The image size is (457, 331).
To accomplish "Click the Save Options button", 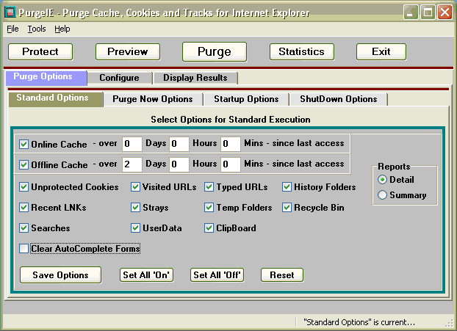I will 61,274.
